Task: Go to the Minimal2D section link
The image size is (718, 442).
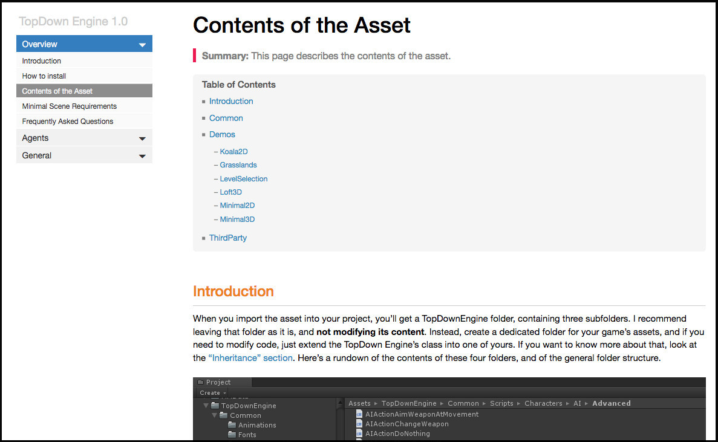Action: tap(237, 206)
